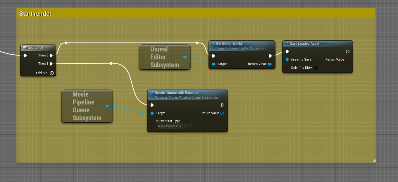The image size is (398, 182).
Task: Click the Asset to Save pin
Action: 287,59
